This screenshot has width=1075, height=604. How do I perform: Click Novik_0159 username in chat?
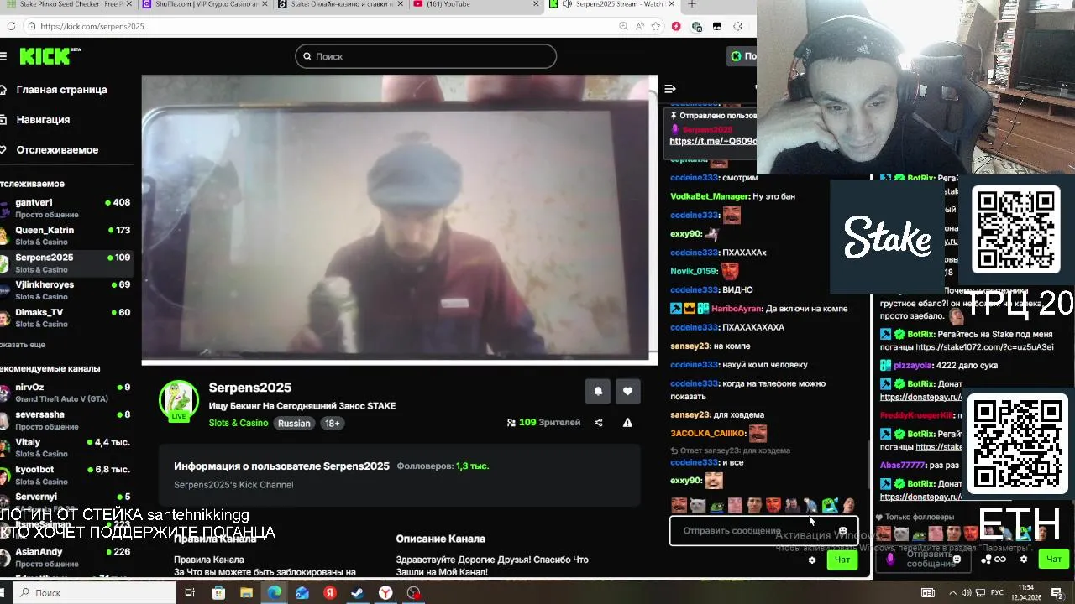tap(693, 271)
